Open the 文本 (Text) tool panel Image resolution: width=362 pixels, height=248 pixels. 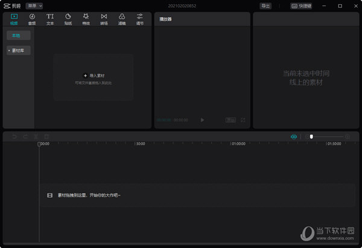click(x=50, y=19)
